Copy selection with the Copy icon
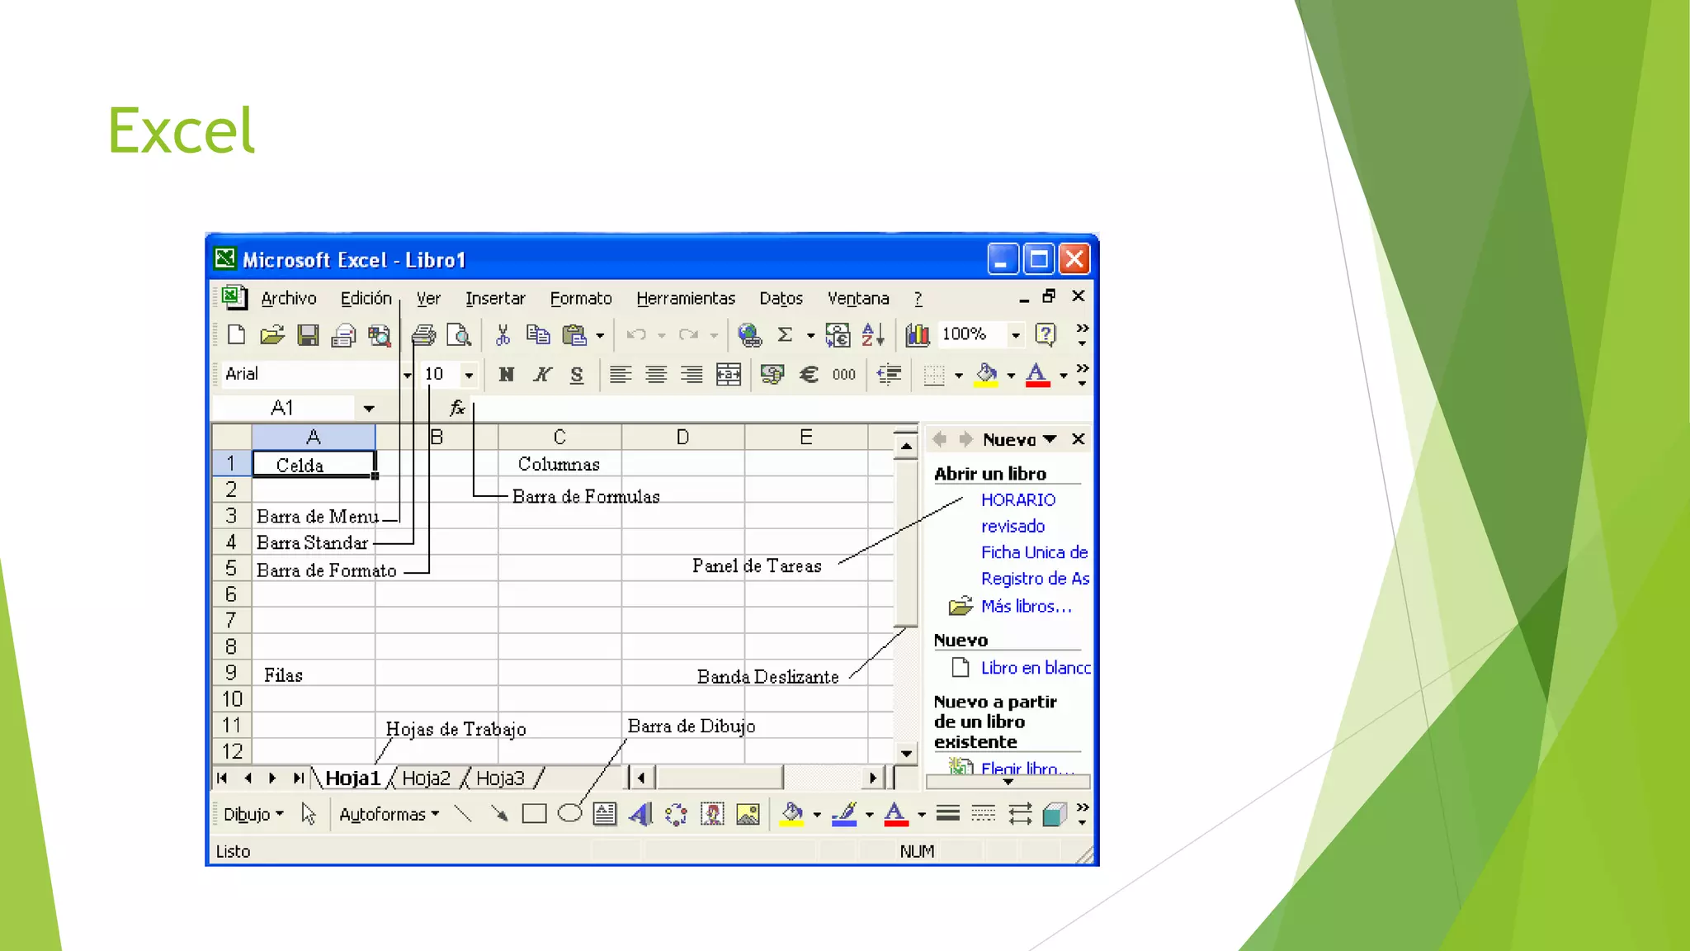The height and width of the screenshot is (951, 1690). tap(538, 334)
